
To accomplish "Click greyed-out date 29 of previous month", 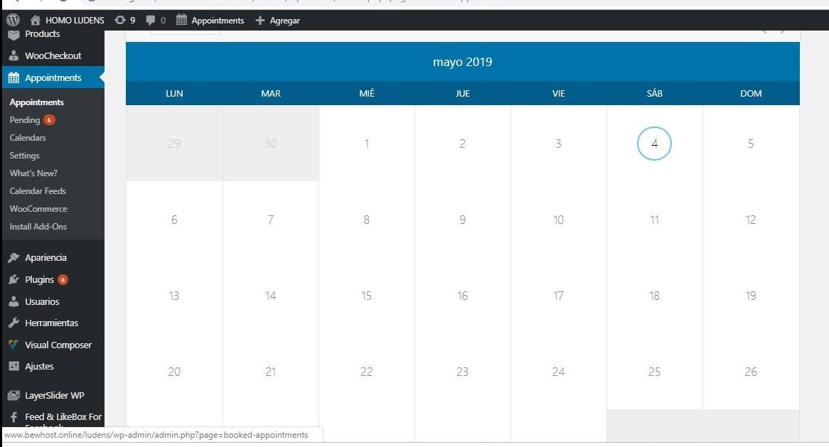I will (174, 143).
